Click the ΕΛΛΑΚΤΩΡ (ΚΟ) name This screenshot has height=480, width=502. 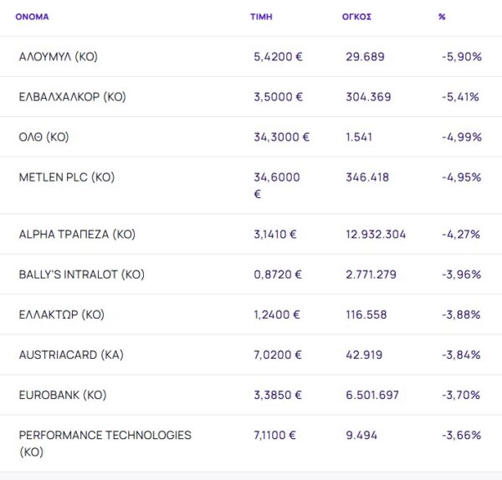tap(61, 314)
